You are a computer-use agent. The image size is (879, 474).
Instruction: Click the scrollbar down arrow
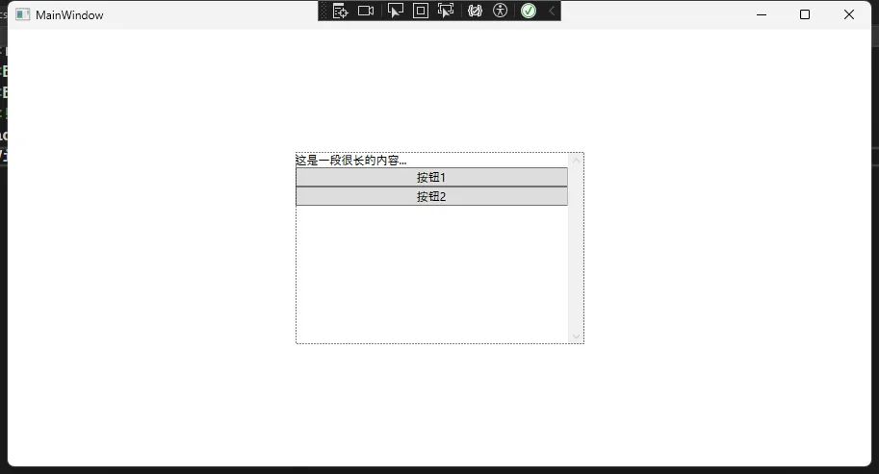click(x=576, y=337)
